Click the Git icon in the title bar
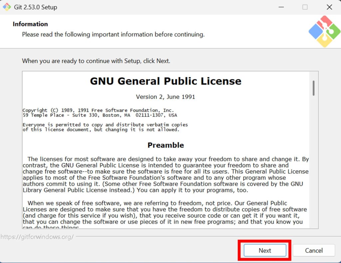 tap(7, 7)
